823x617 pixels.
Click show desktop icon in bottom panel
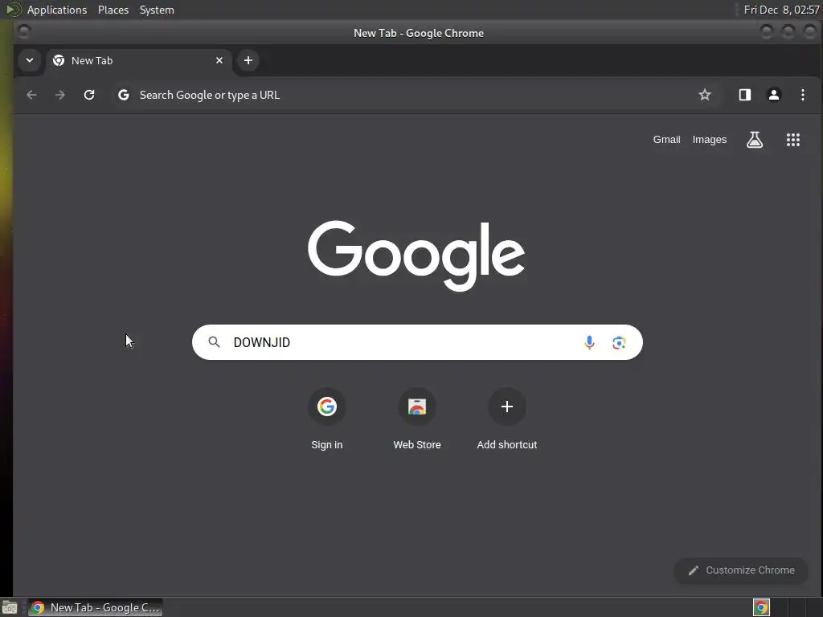click(10, 607)
